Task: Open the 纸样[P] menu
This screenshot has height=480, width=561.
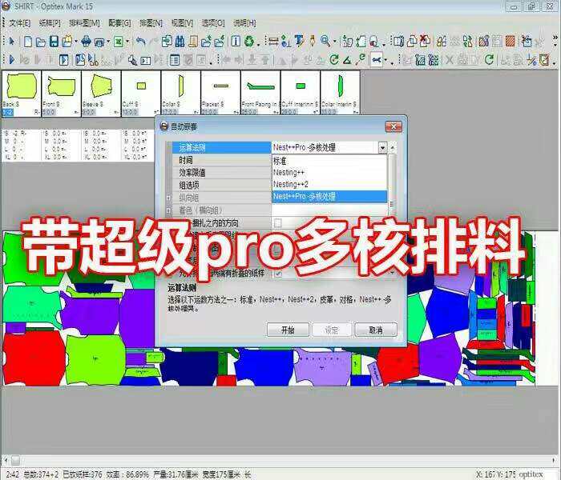Action: [x=50, y=23]
